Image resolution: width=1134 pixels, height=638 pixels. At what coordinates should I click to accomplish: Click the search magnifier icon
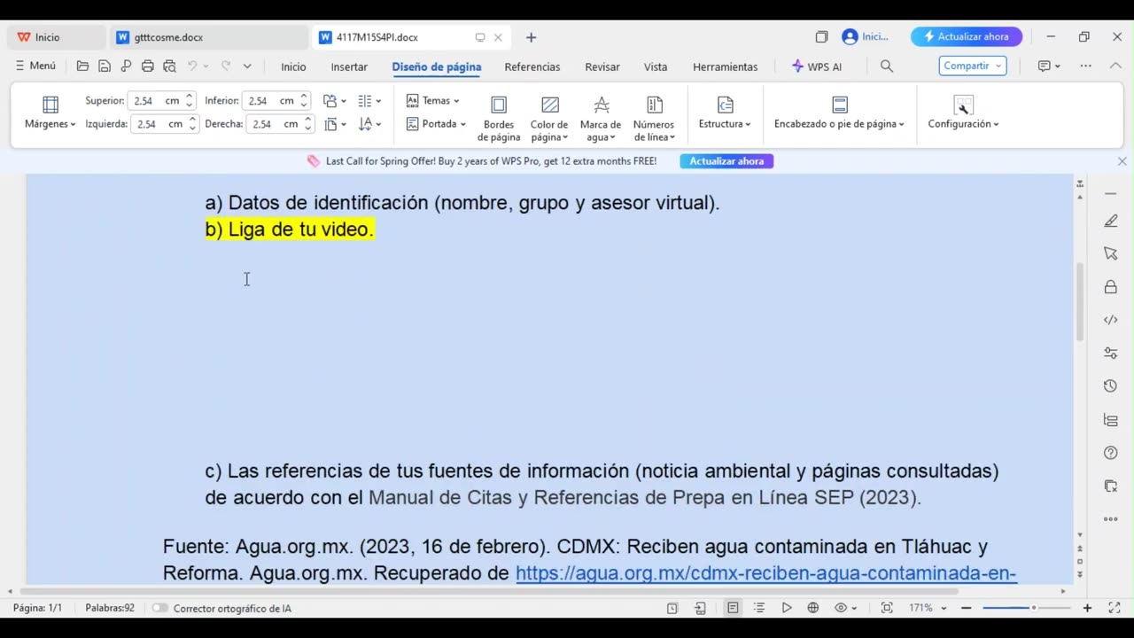(887, 66)
